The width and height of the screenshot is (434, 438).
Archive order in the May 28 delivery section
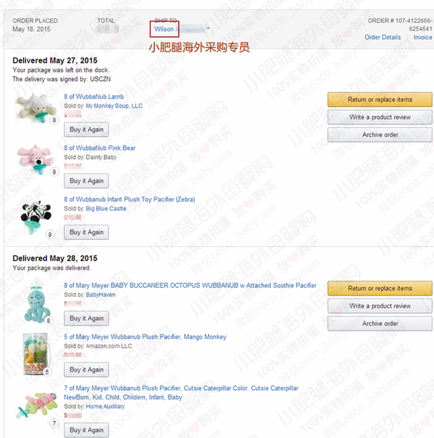tap(380, 324)
